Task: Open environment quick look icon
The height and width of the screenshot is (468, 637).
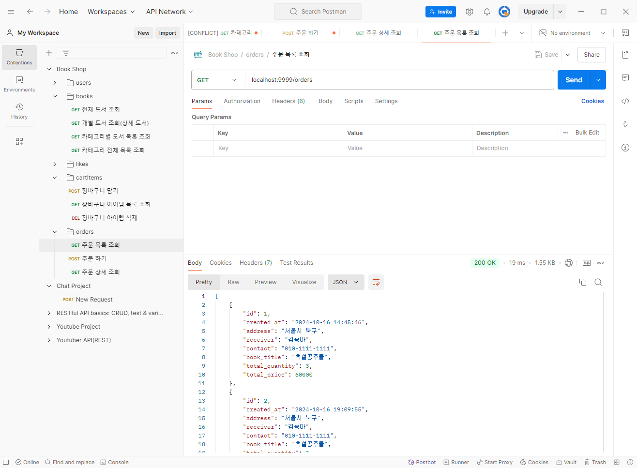Action: coord(625,33)
